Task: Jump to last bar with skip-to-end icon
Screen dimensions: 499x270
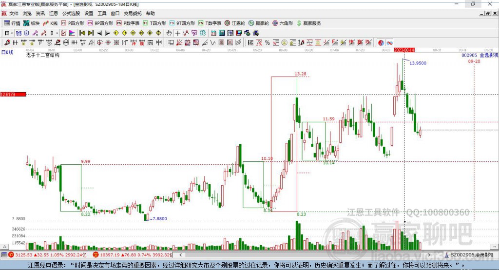Action: 91,33
